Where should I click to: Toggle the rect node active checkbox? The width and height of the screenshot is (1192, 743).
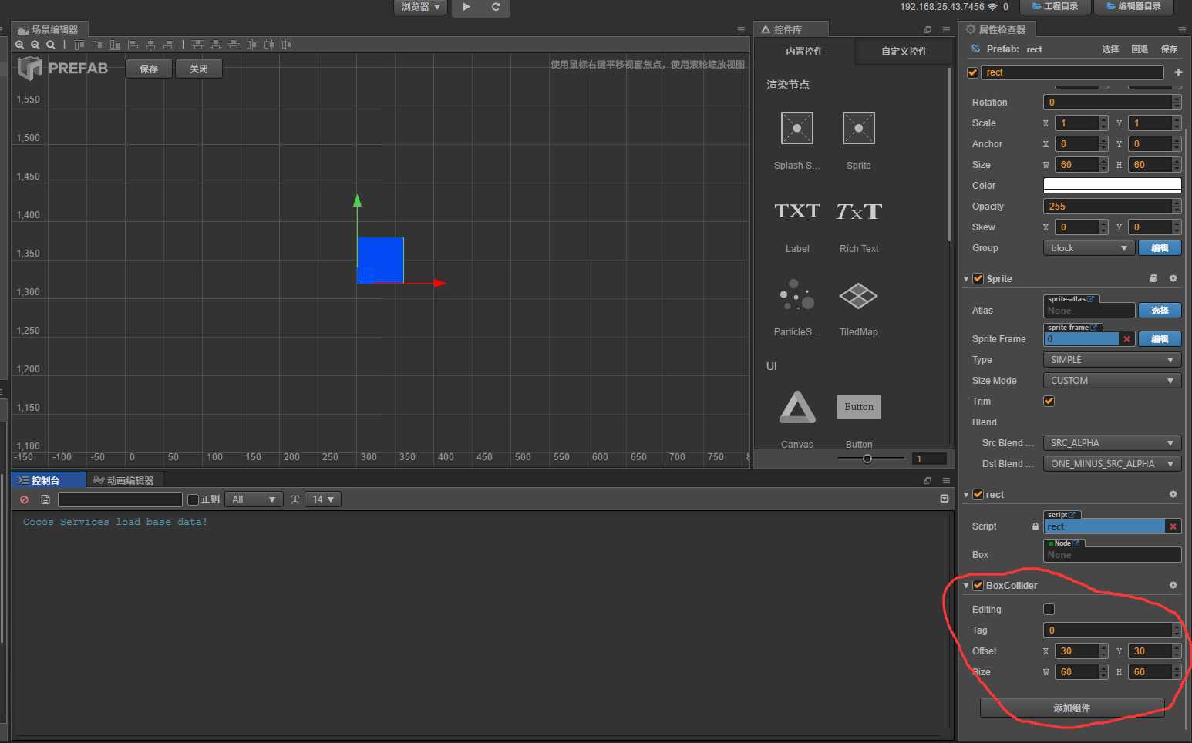pos(972,72)
